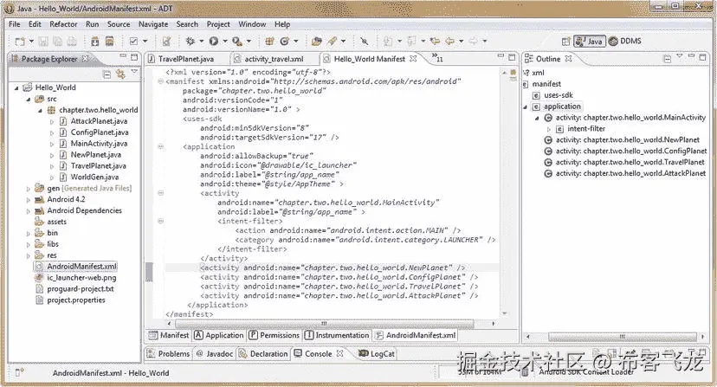The height and width of the screenshot is (387, 717).
Task: Click the Back navigation yellow arrow
Action: (x=450, y=42)
